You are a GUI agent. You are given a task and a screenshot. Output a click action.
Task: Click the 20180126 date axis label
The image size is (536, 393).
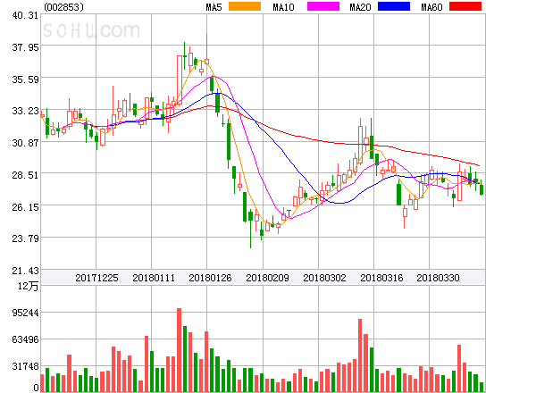(210, 278)
